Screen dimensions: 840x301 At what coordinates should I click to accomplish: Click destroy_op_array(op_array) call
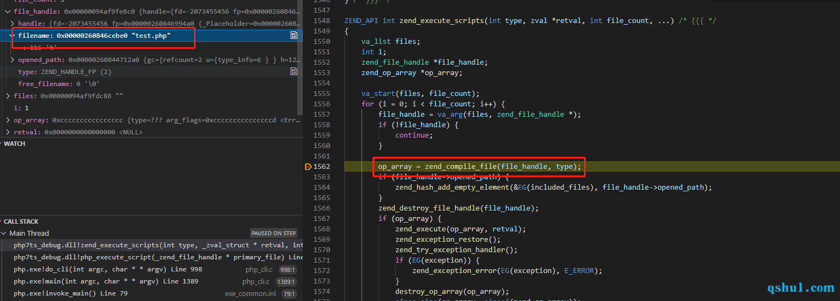[452, 292]
